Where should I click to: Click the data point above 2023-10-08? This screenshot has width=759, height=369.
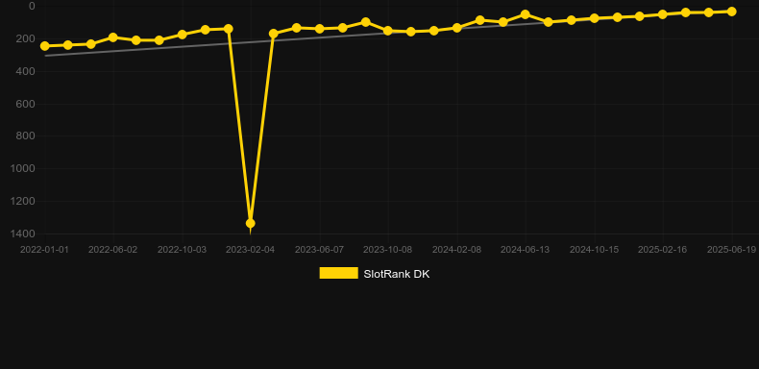[x=388, y=31]
